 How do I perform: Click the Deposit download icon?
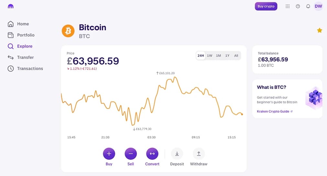(x=177, y=154)
